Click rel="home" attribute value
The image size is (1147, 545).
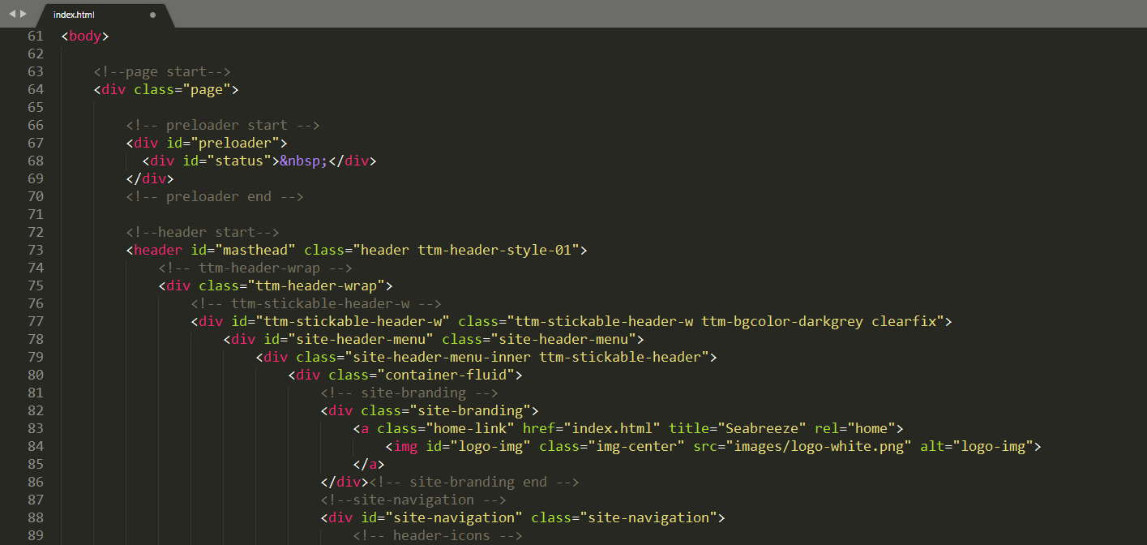[x=871, y=428]
